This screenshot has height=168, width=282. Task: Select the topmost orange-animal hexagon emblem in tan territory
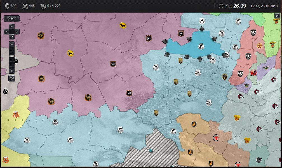pos(194,124)
